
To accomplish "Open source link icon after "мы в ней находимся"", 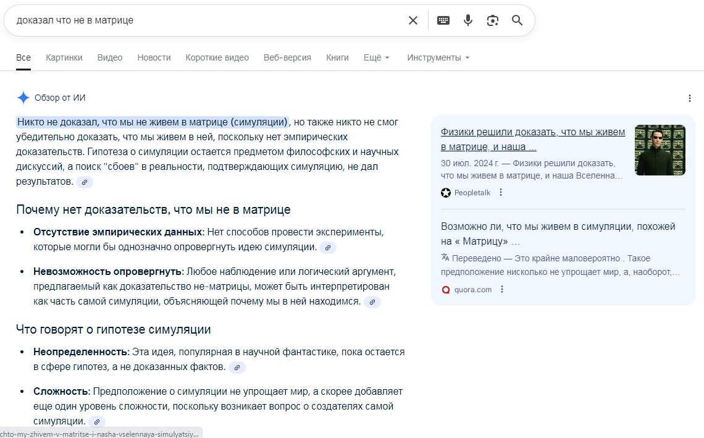I will pyautogui.click(x=372, y=302).
